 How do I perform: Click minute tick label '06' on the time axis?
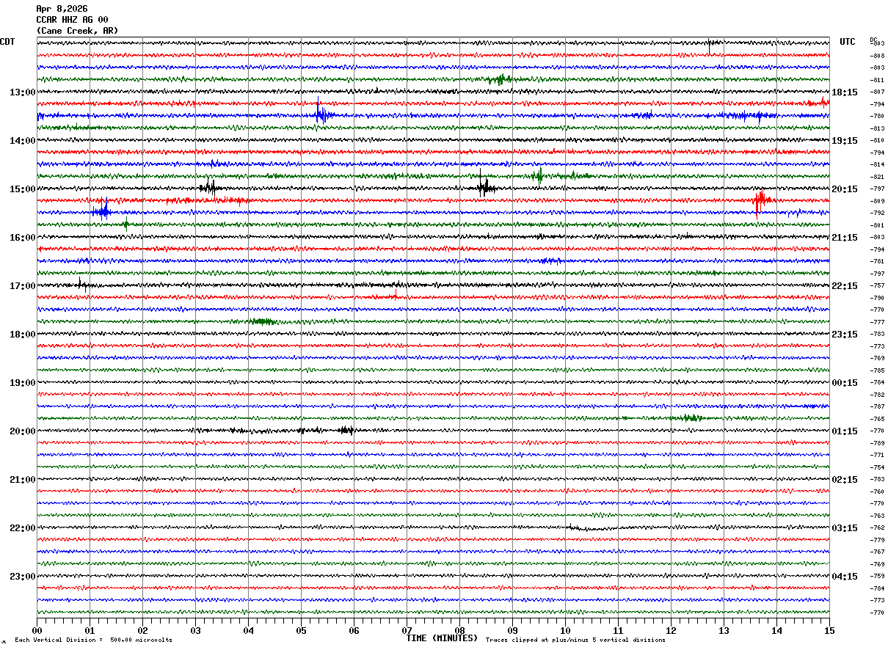[354, 630]
